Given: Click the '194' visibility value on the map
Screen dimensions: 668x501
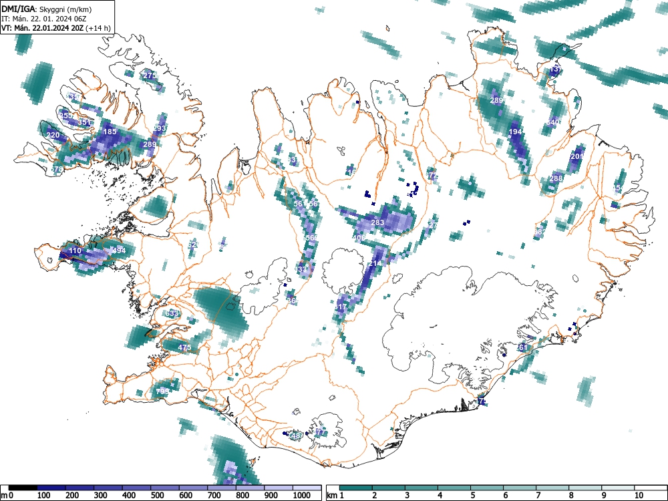Looking at the screenshot, I should pyautogui.click(x=516, y=132).
